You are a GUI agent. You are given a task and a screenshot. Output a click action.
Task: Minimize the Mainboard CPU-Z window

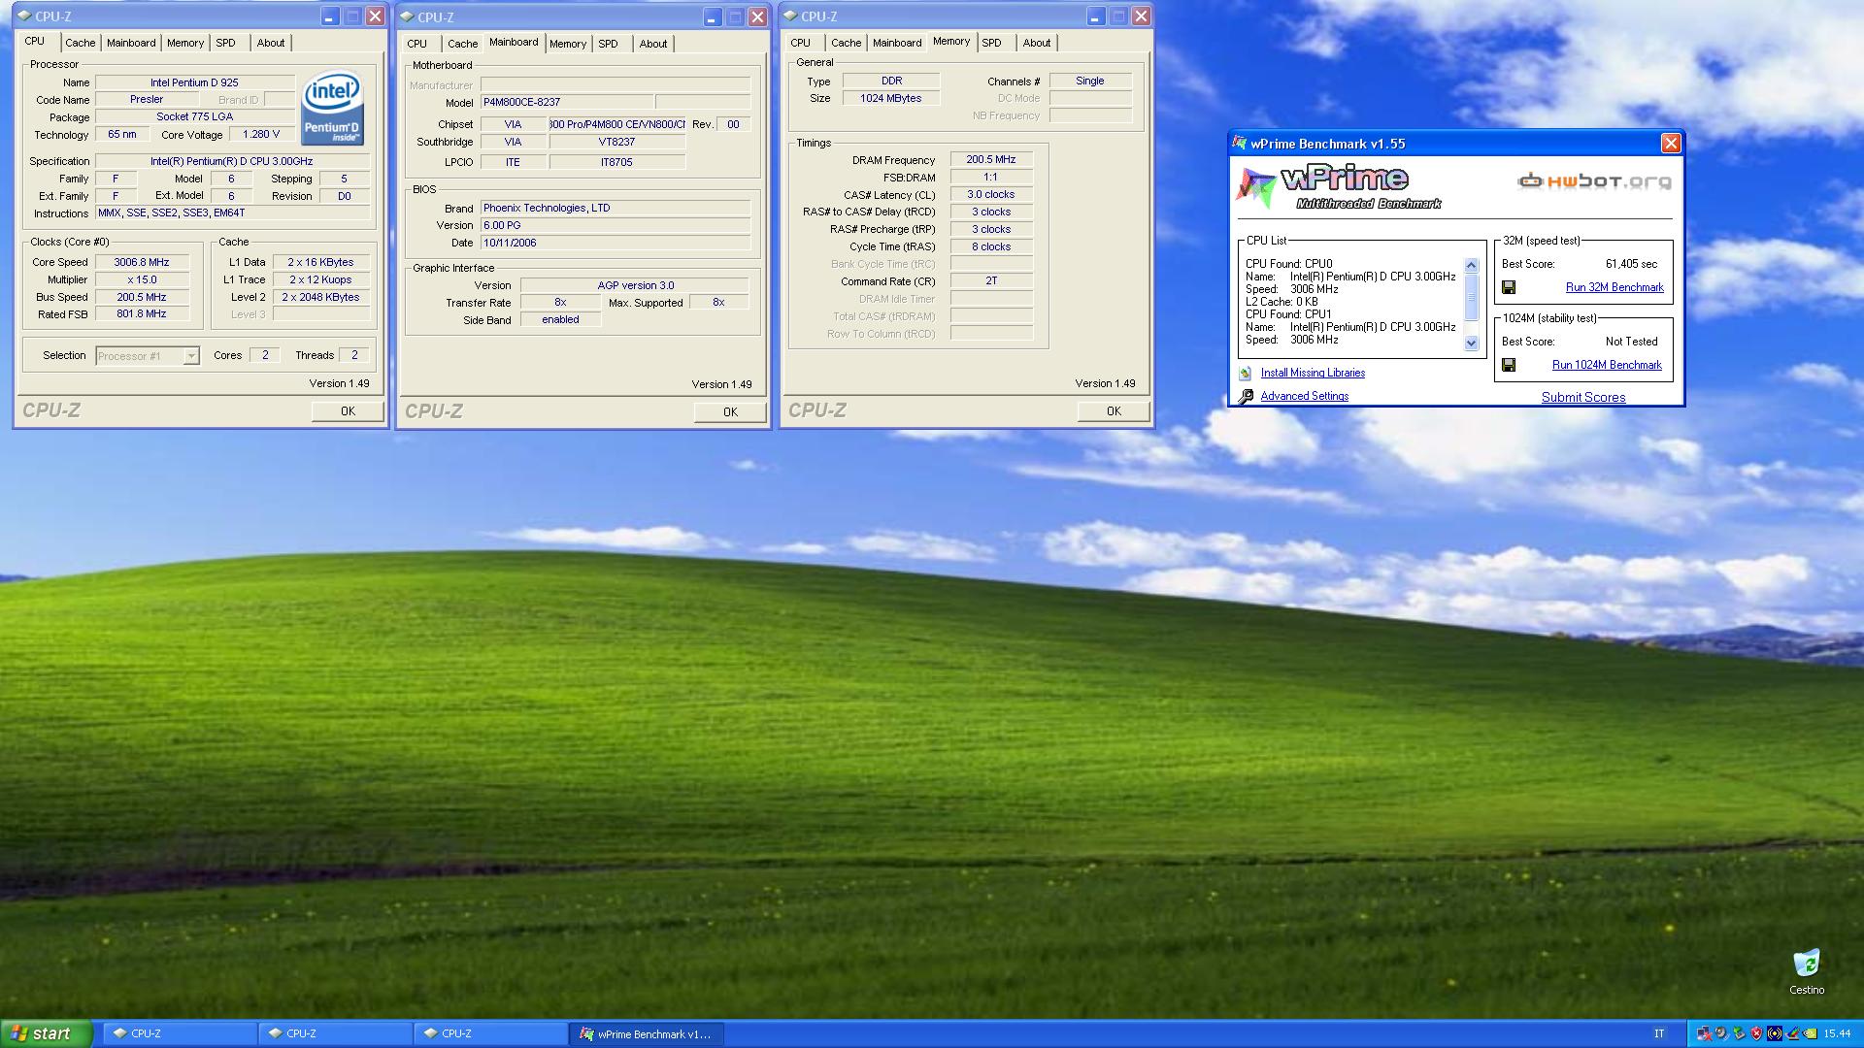pos(712,17)
